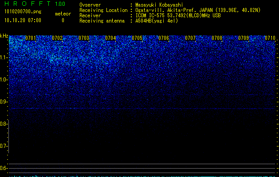Click the timestamp 10.10.20 07:00
The width and height of the screenshot is (279, 177).
click(x=23, y=20)
